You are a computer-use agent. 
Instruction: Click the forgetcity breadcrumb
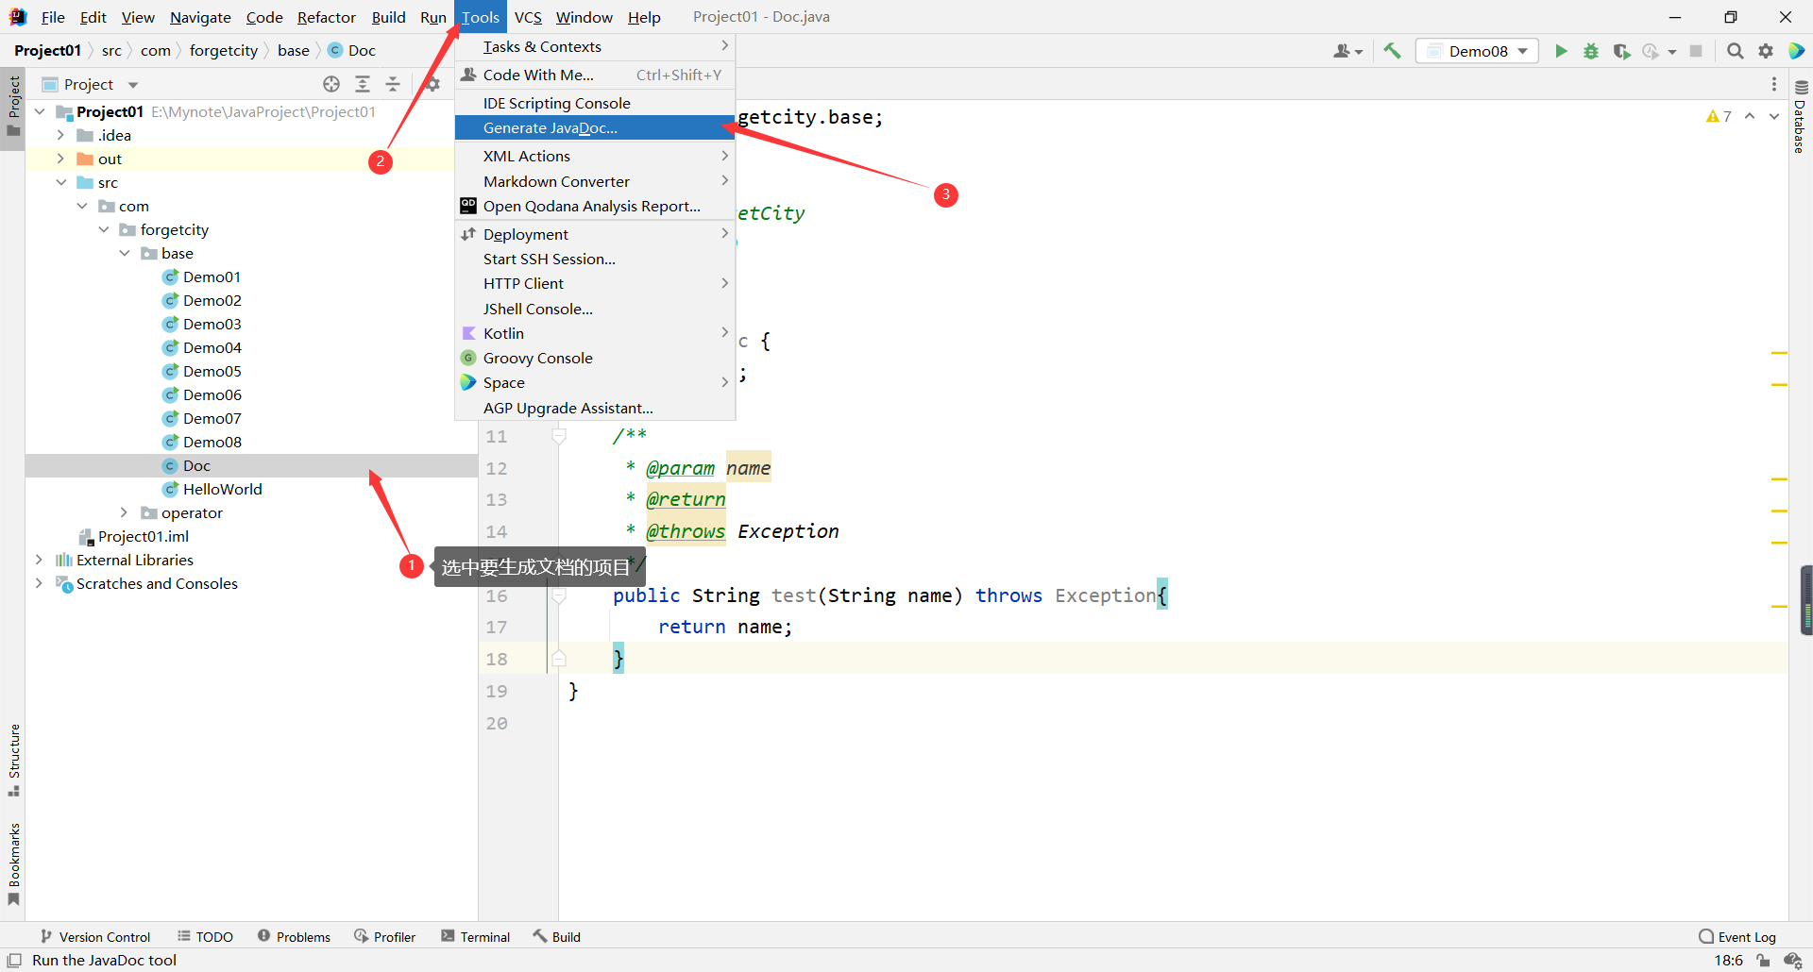click(224, 51)
